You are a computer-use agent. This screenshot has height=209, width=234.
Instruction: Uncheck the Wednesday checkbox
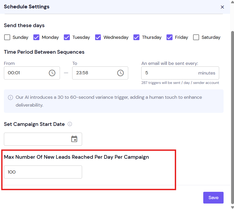tap(98, 37)
